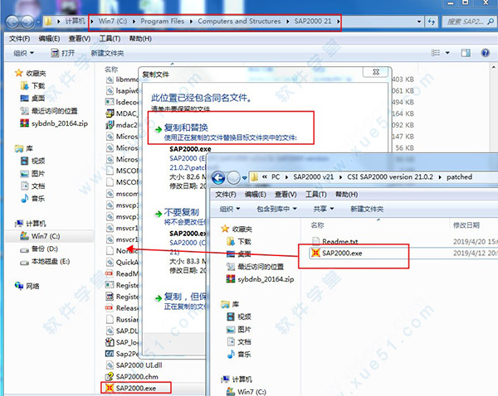Click 打开 button in toolbar
Screen dimensions: 498x396
(x=63, y=53)
